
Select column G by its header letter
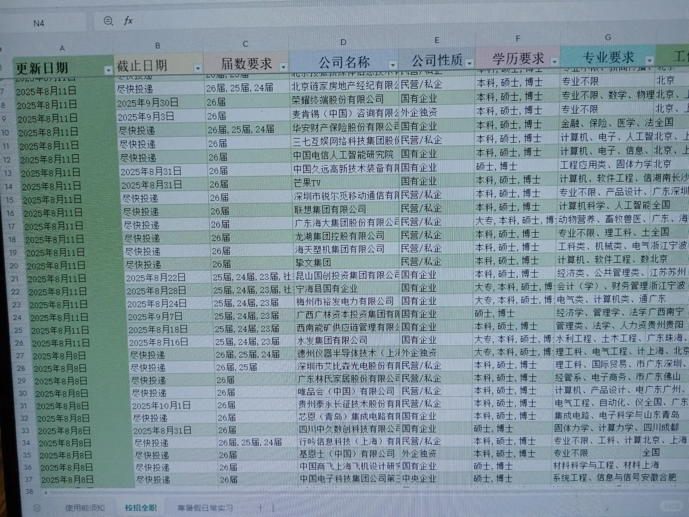point(608,37)
